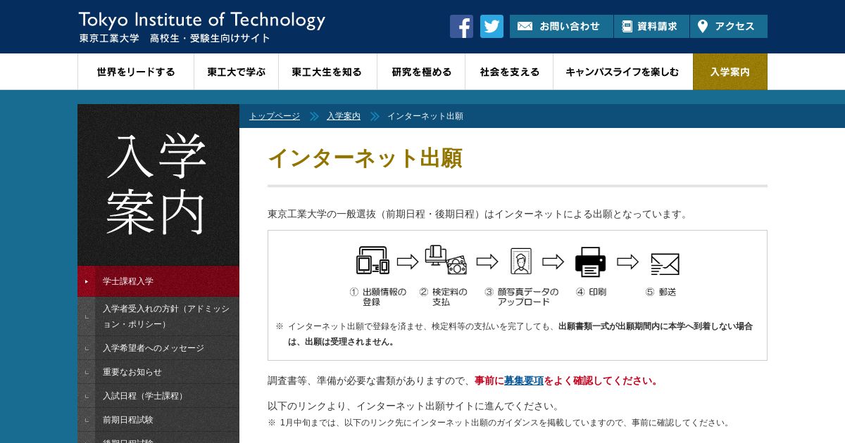Viewport: 845px width, 443px height.
Task: Open アクセス button in header
Action: pos(729,26)
